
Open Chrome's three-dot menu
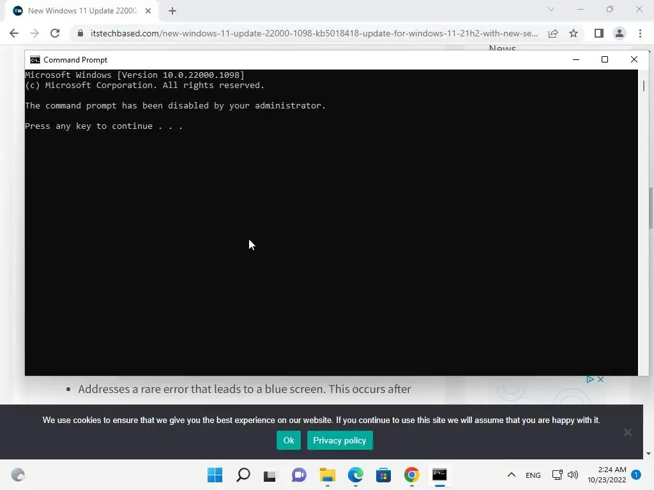640,33
